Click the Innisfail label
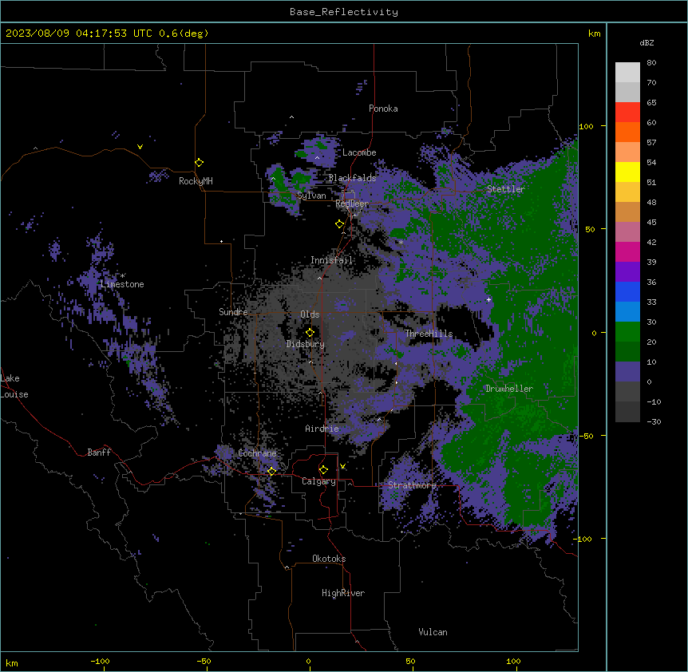This screenshot has width=688, height=672. click(x=331, y=260)
